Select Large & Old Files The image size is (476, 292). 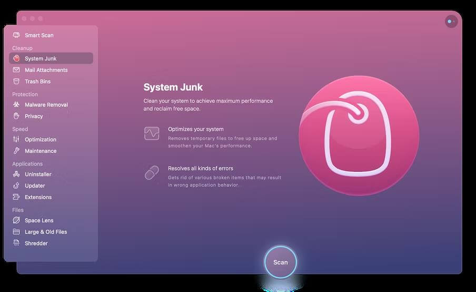45,232
